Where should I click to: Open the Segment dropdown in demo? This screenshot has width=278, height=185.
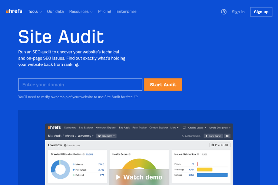point(106,136)
